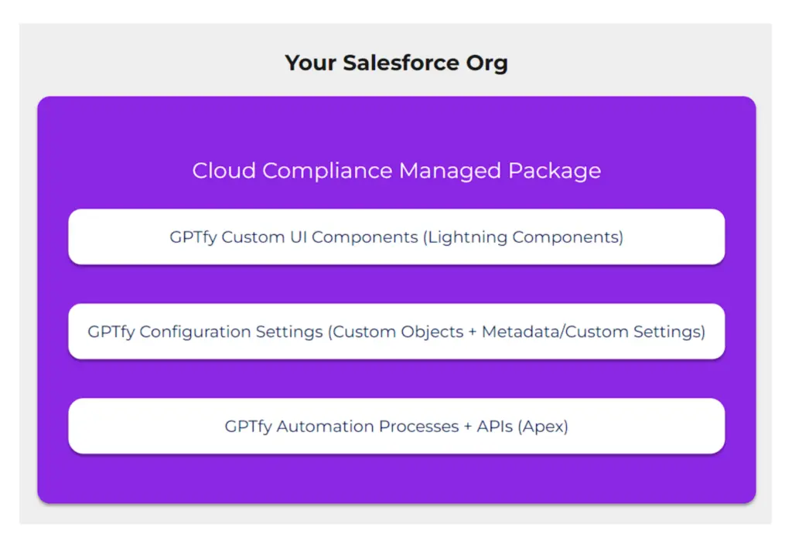Click the purple managed package container background
Screen dimensions: 792x541
tap(396, 479)
